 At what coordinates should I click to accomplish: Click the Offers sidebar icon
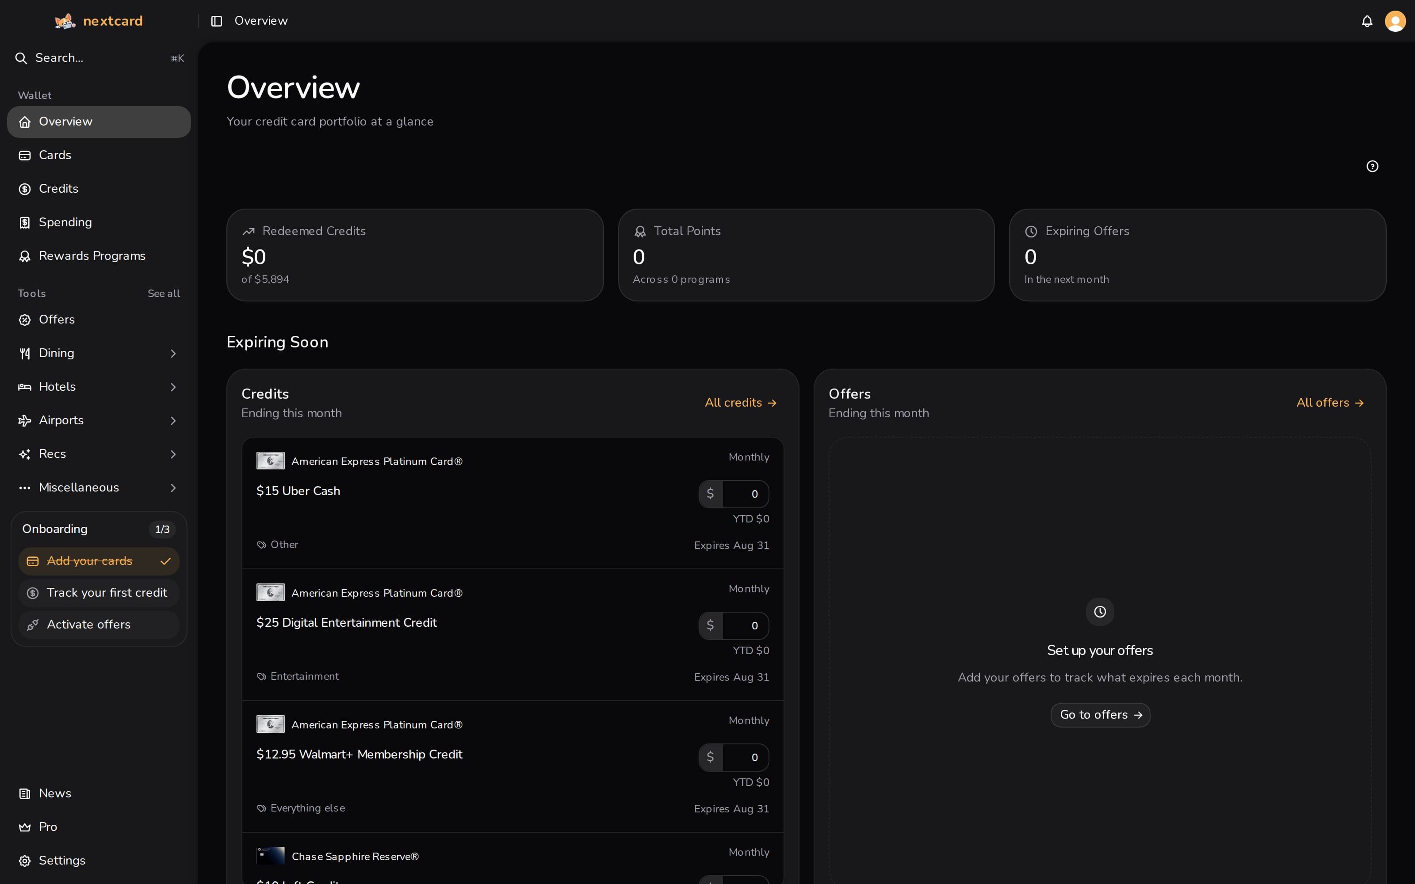click(x=25, y=320)
